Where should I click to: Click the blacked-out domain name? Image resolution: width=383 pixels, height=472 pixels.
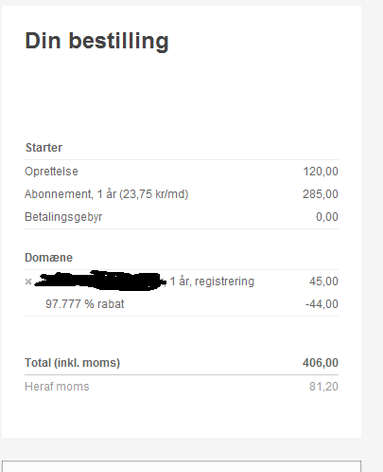pyautogui.click(x=100, y=281)
